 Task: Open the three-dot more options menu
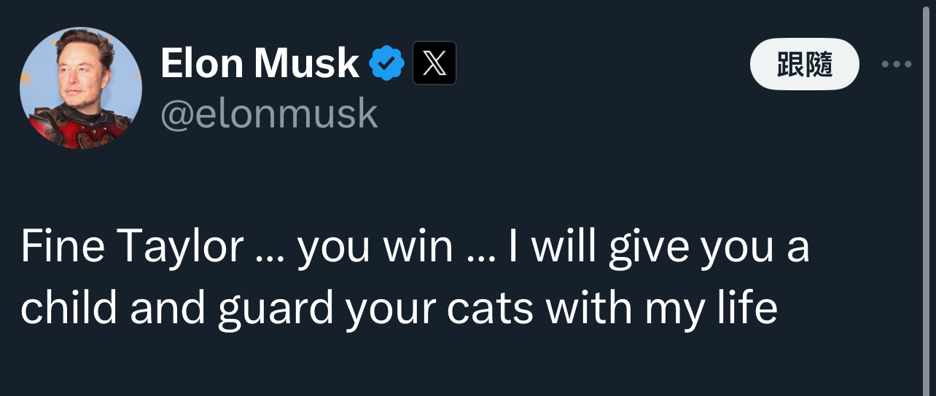tap(897, 64)
